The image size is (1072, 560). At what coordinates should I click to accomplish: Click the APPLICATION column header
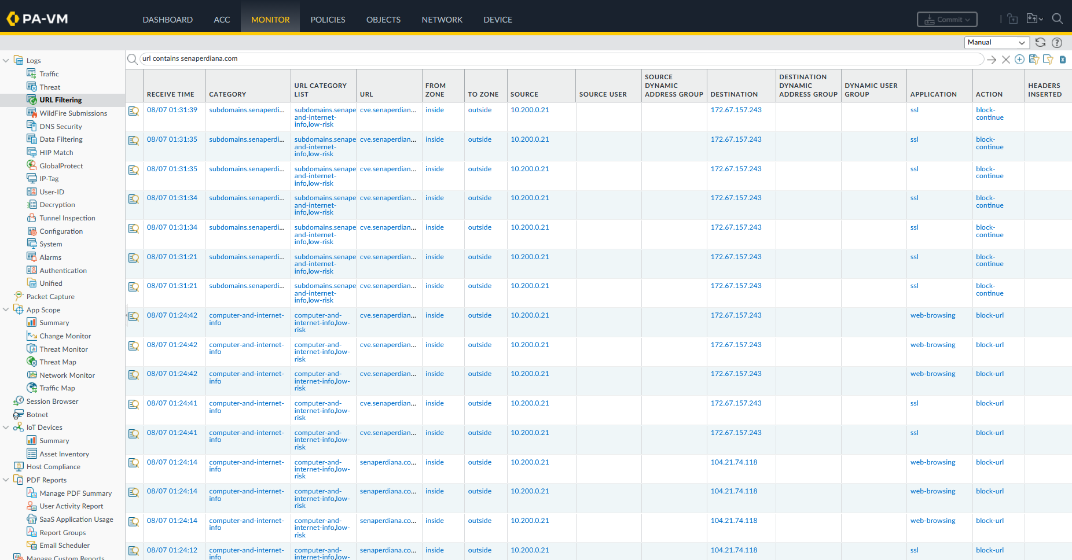pyautogui.click(x=934, y=94)
